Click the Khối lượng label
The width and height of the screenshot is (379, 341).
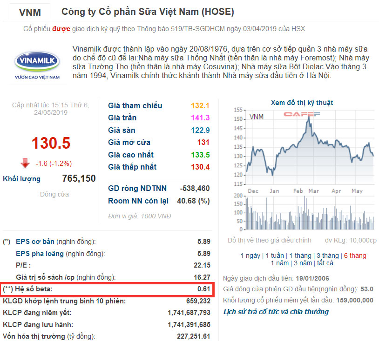[21, 179]
